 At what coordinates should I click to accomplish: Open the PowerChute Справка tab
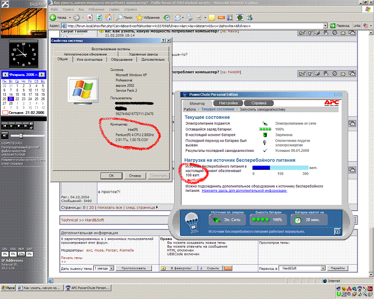point(259,103)
